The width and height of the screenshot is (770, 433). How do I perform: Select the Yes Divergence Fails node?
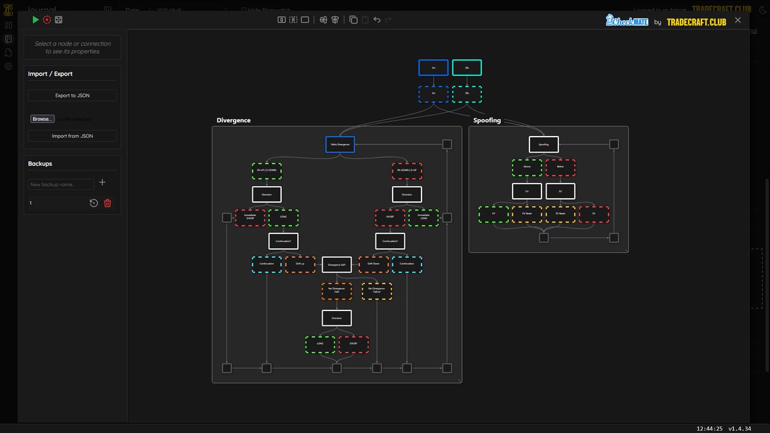(x=337, y=291)
